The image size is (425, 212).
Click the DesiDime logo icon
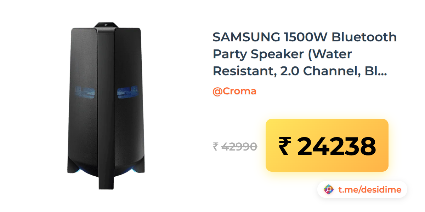click(329, 190)
